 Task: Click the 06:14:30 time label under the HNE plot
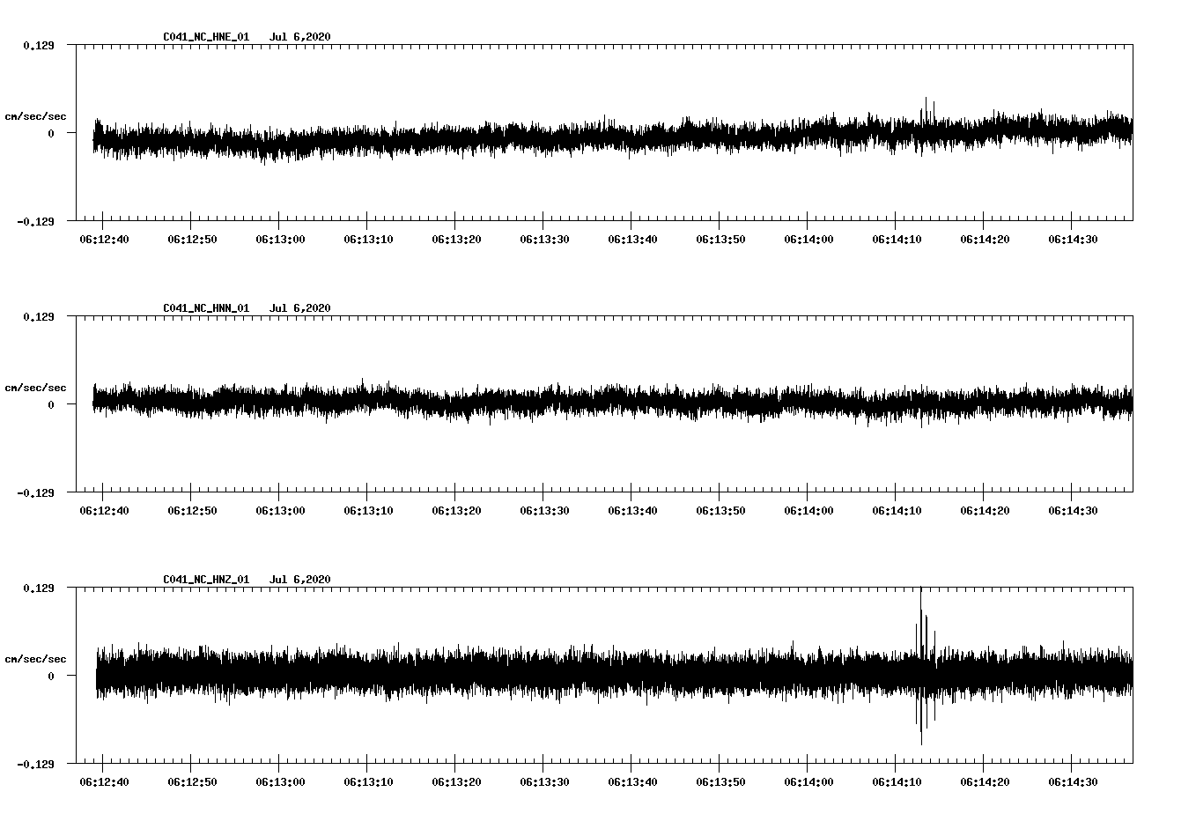tap(1073, 239)
